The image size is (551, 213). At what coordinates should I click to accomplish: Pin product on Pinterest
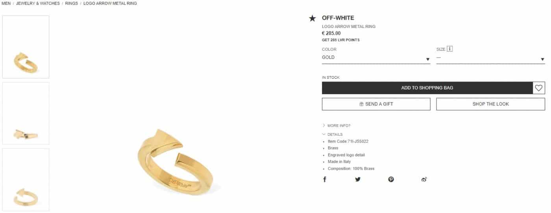pyautogui.click(x=391, y=180)
